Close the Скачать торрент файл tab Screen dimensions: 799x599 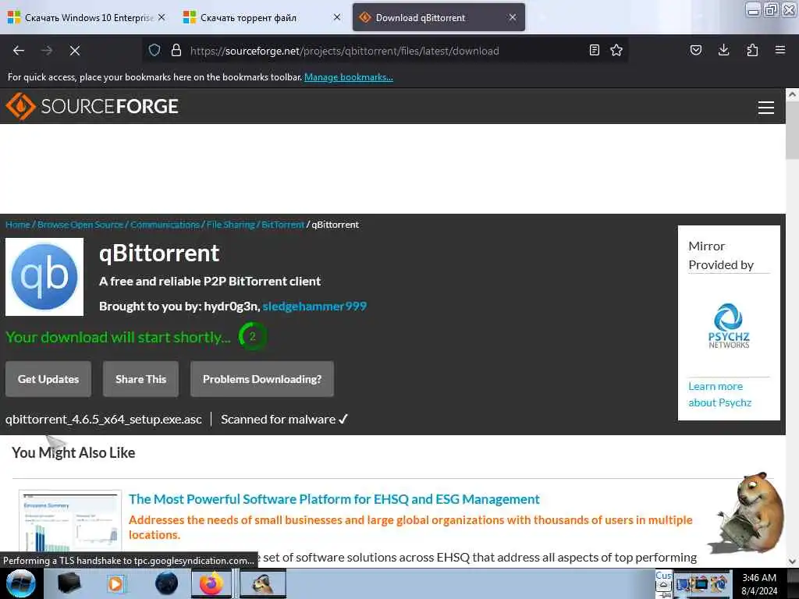tap(337, 17)
